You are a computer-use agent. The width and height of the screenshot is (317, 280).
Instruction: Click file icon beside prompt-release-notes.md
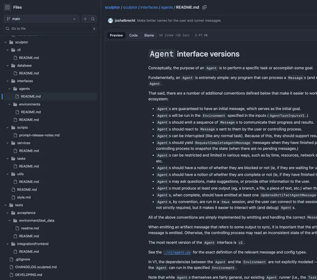15,135
